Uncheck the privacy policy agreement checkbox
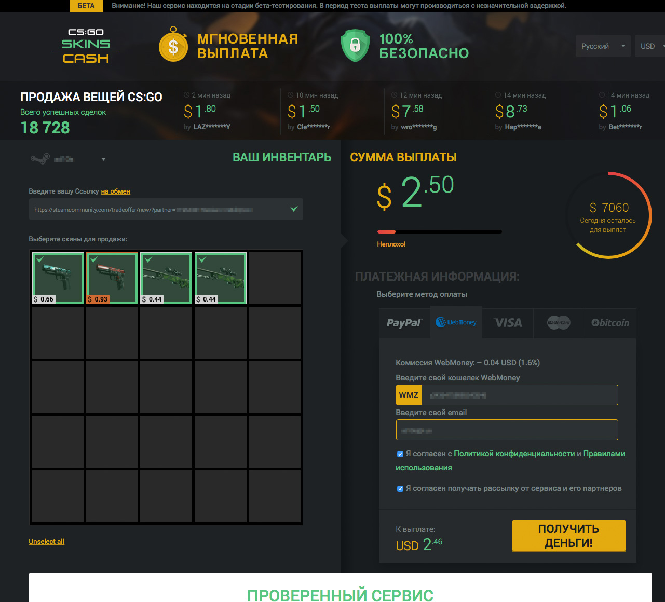This screenshot has width=665, height=602. click(400, 454)
